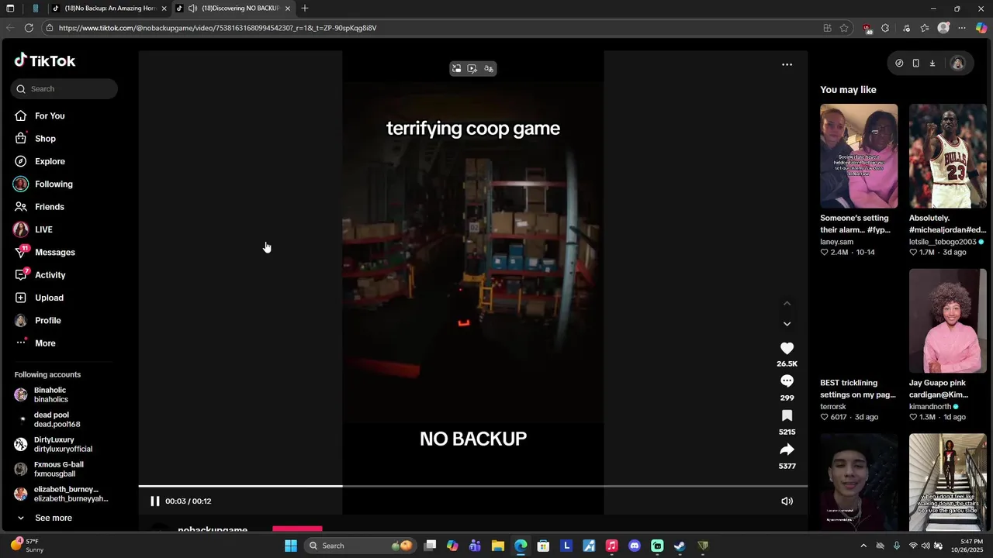Save the video with the bookmark icon

[x=787, y=415]
